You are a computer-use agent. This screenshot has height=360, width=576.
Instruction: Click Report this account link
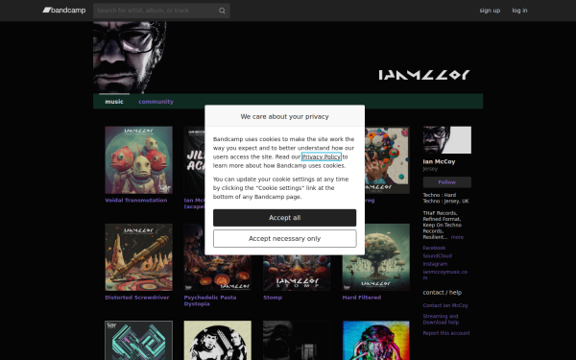[446, 333]
